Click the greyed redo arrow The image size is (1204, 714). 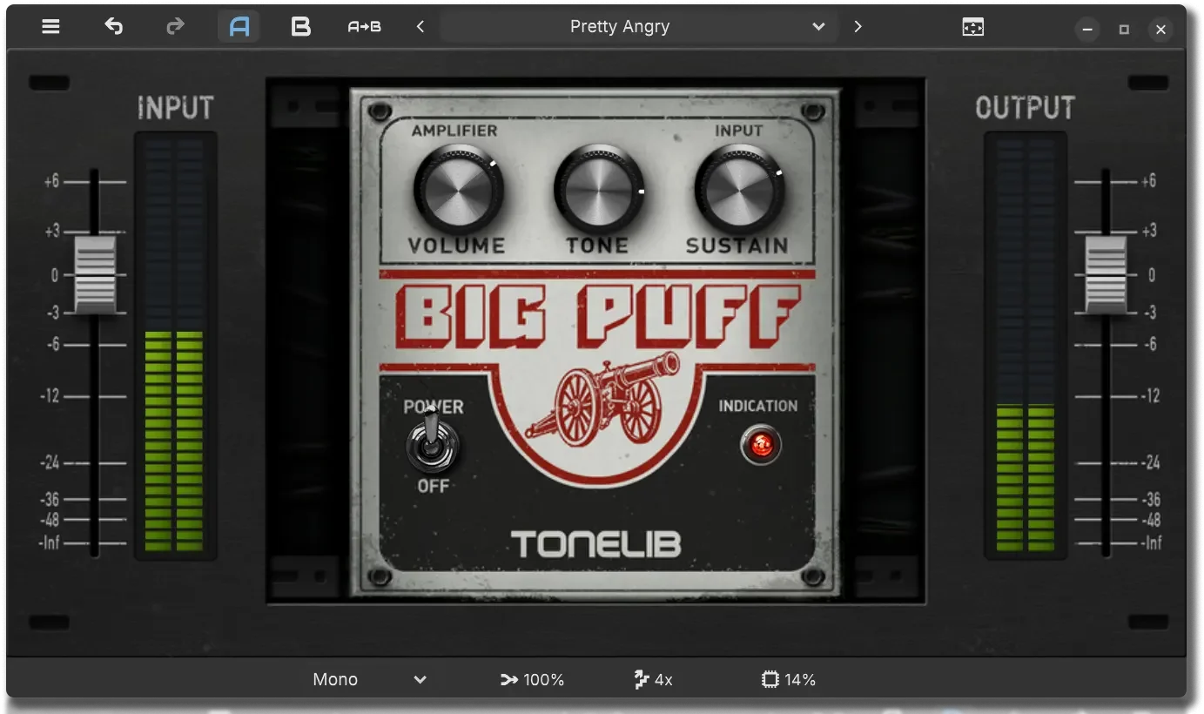point(175,27)
